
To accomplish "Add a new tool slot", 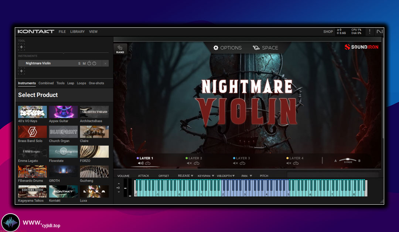I will coord(21,47).
